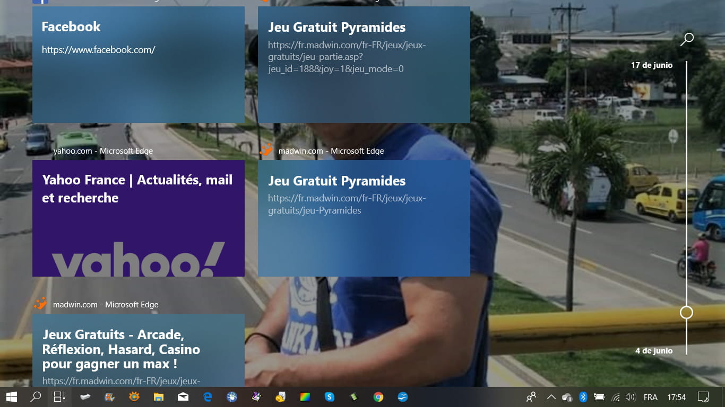Open the scanner-like app in the taskbar
The image size is (725, 407).
click(85, 397)
